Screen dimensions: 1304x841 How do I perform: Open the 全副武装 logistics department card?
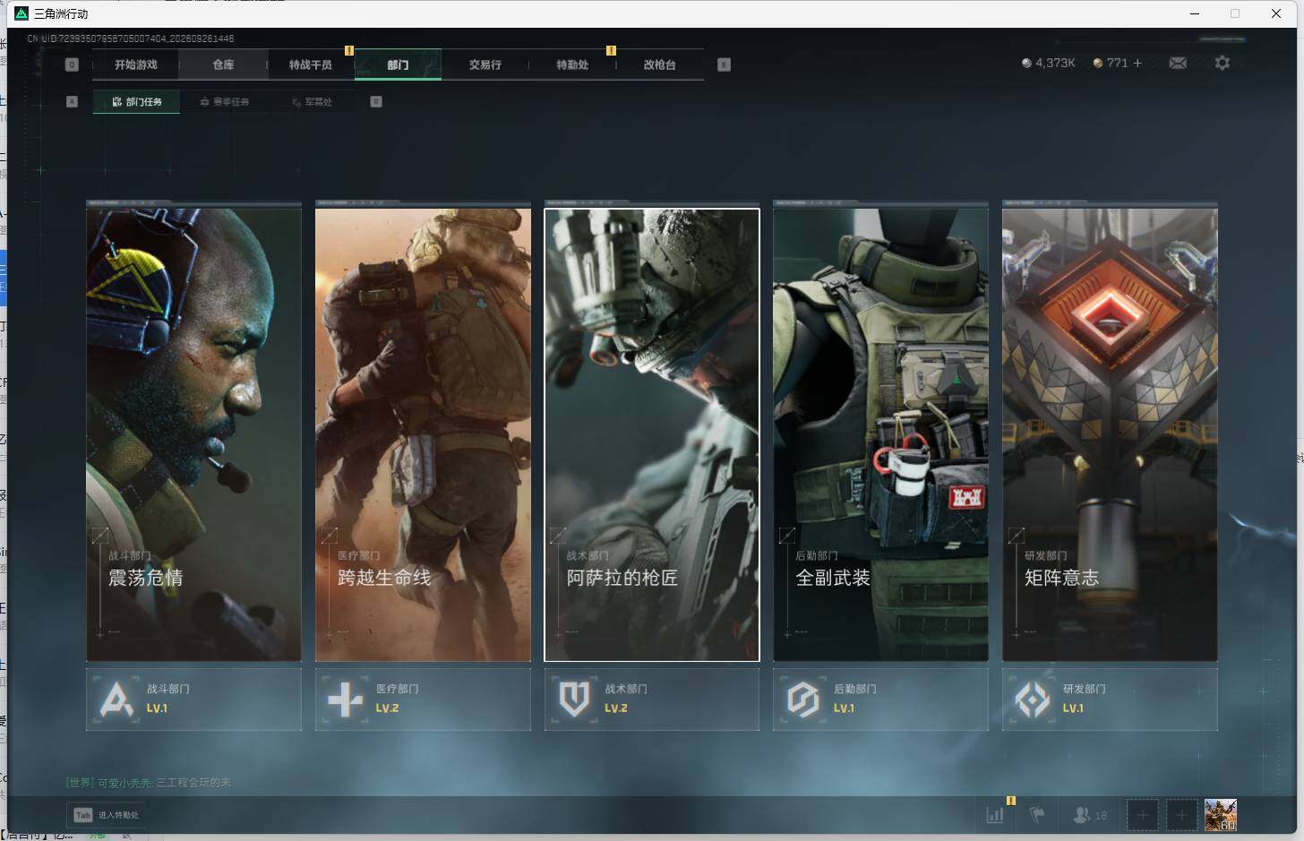[x=880, y=434]
